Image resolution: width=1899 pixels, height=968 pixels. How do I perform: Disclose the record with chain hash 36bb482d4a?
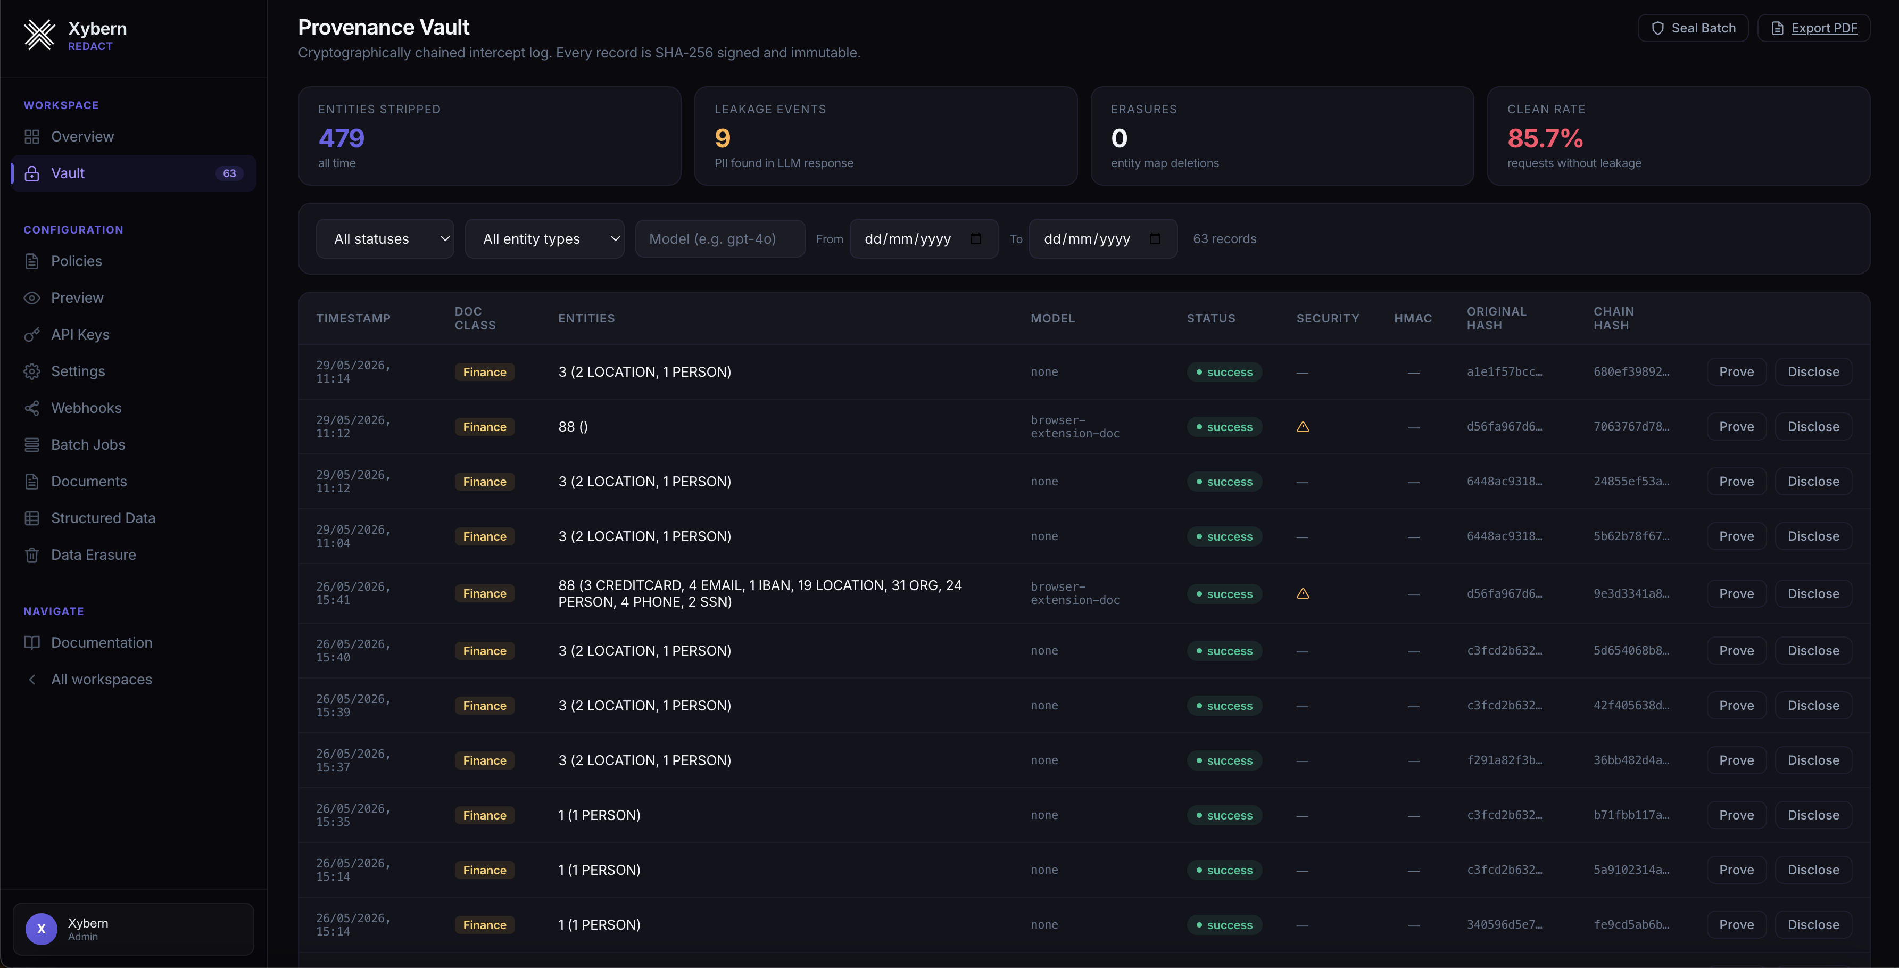(1813, 760)
